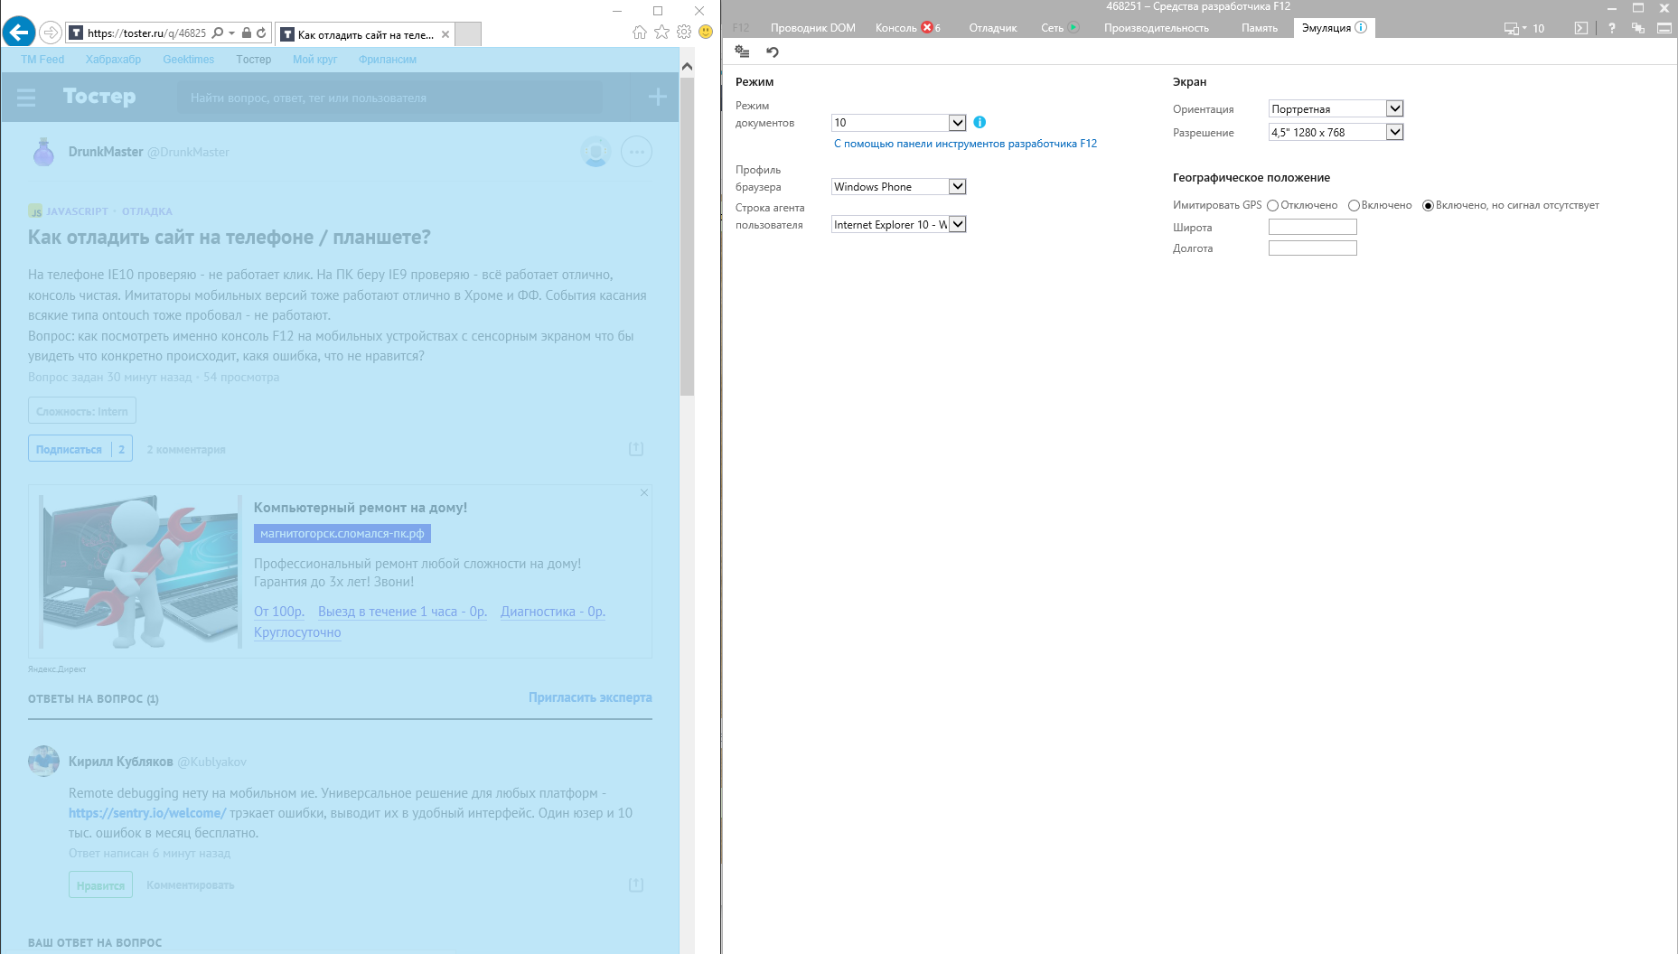Click the browser back arrow button
The height and width of the screenshot is (954, 1678).
click(x=19, y=33)
